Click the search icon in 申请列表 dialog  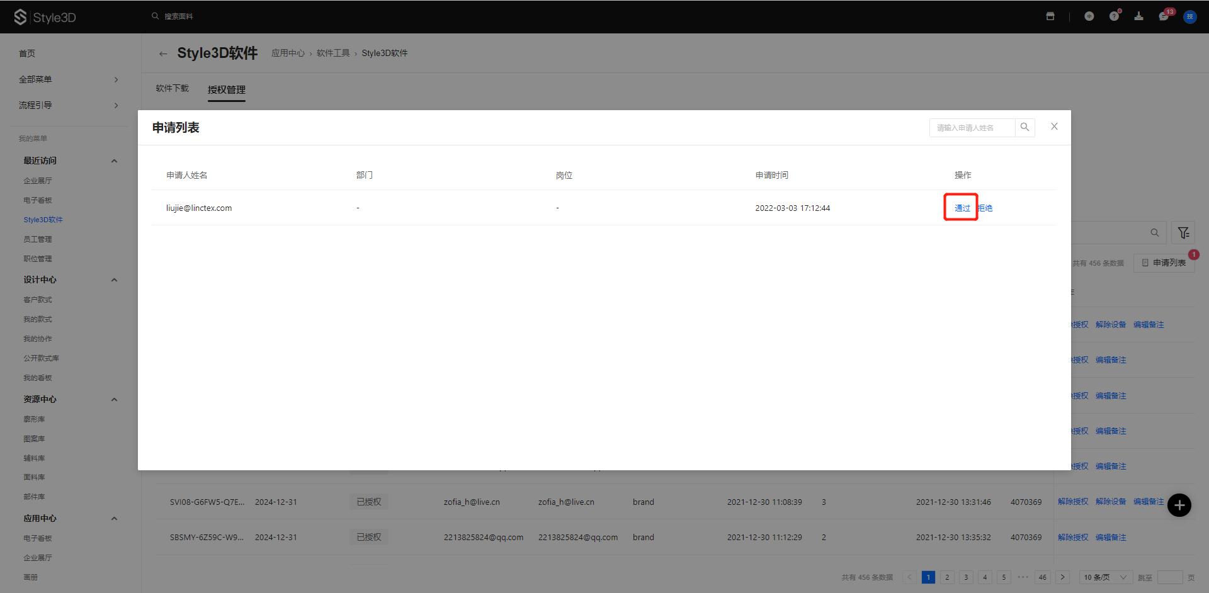point(1025,127)
